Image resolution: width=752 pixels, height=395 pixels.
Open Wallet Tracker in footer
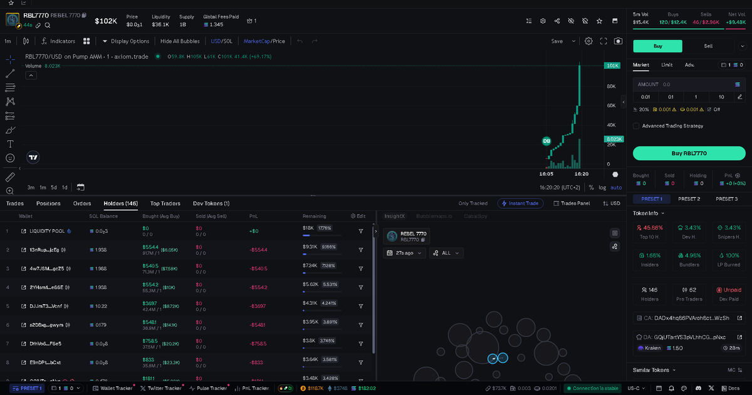(x=113, y=388)
